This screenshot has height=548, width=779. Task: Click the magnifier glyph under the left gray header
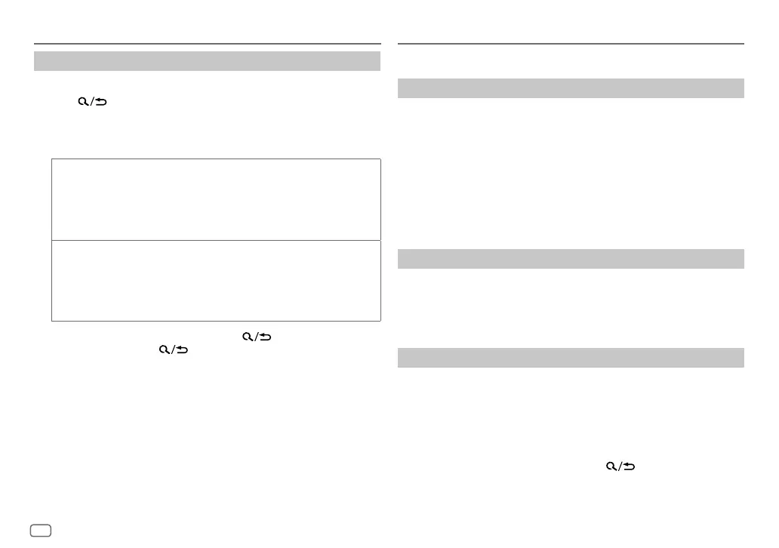tap(83, 101)
